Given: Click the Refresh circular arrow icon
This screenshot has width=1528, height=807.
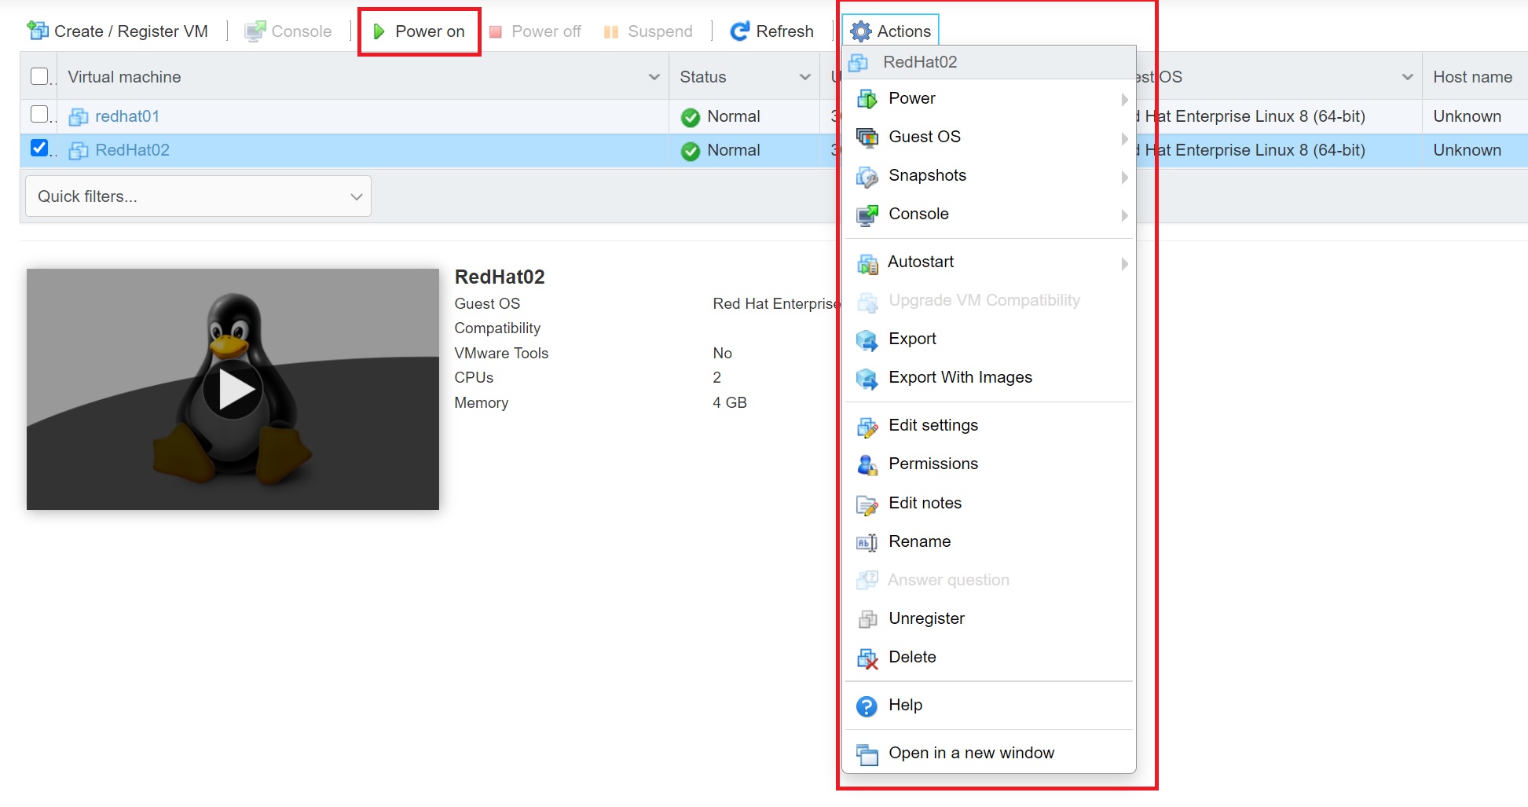Looking at the screenshot, I should pyautogui.click(x=739, y=31).
